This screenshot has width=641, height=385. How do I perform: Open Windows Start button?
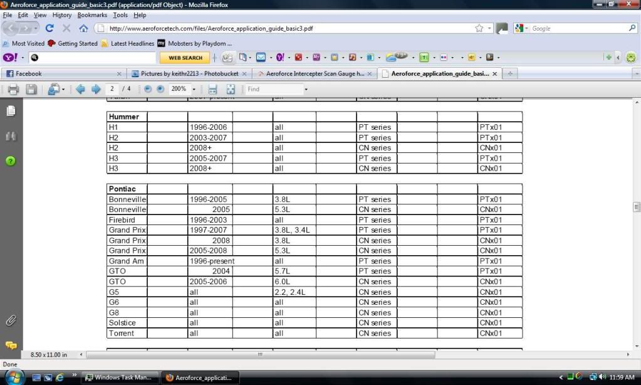(13, 377)
